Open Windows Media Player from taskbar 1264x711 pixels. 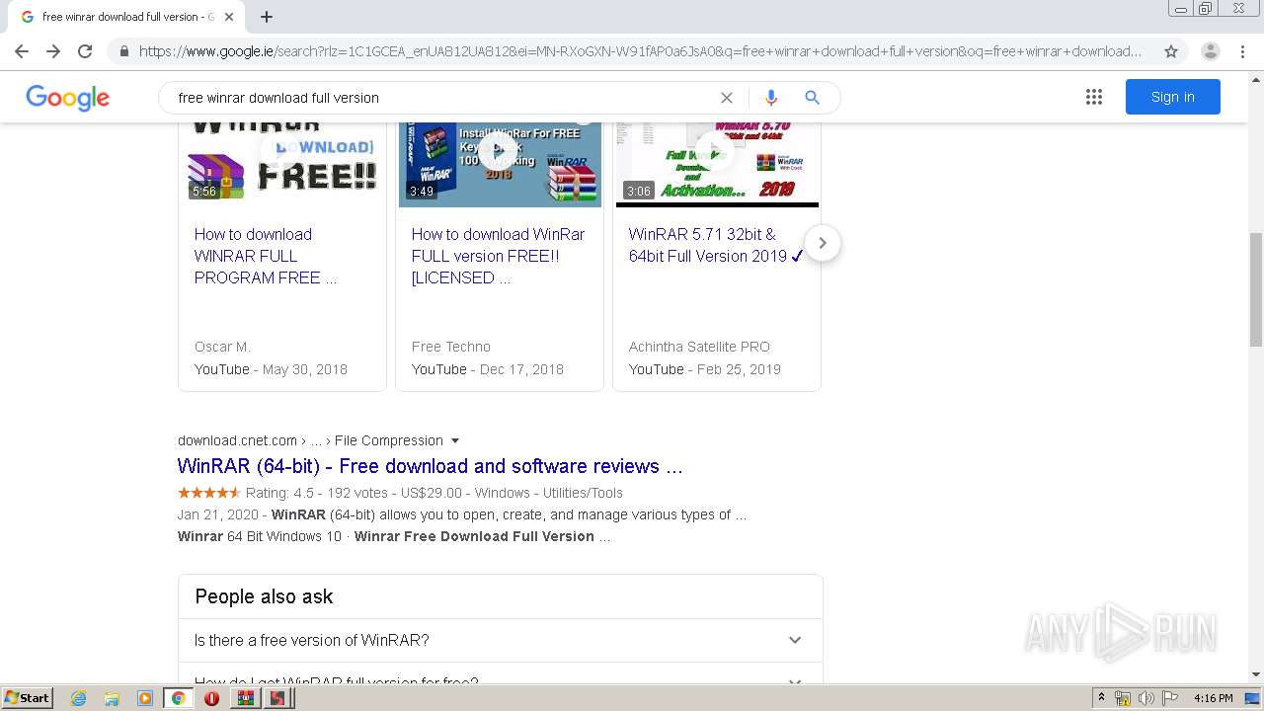[x=145, y=698]
